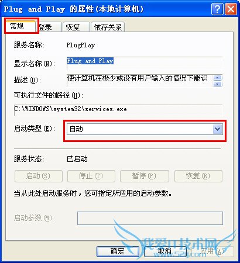Click the 应用(A) button
The width and height of the screenshot is (240, 263).
(x=212, y=251)
